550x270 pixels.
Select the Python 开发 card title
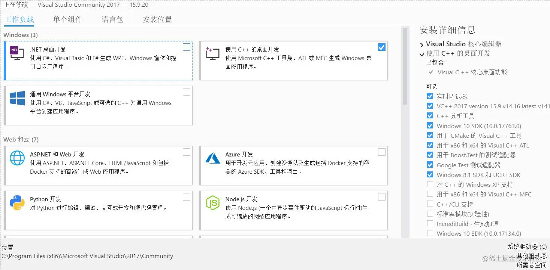click(x=45, y=199)
